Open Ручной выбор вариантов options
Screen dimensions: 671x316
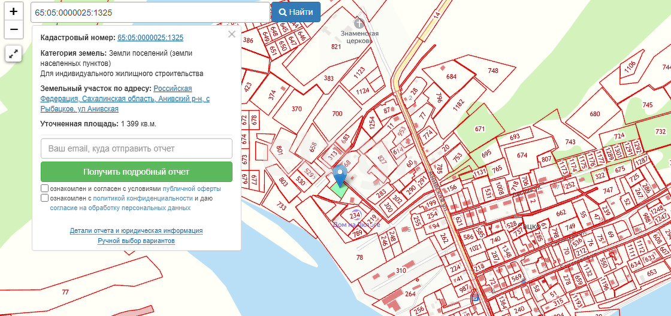pyautogui.click(x=136, y=241)
